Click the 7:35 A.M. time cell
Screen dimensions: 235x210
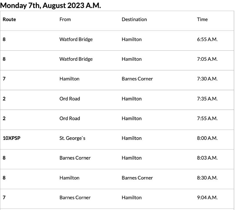207,99
